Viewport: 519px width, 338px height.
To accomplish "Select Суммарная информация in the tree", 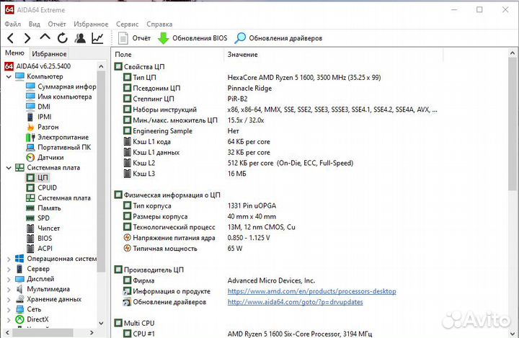I will coord(61,86).
